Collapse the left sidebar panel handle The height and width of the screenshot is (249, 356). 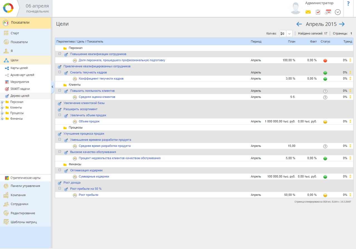[52, 87]
